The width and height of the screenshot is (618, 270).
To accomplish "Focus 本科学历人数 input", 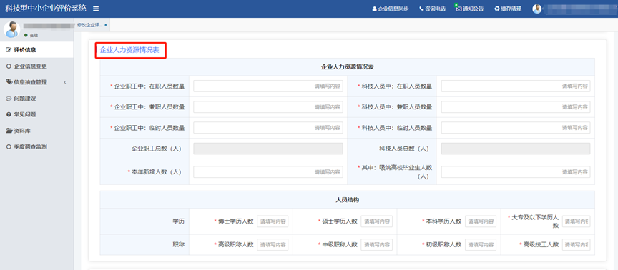I will [x=481, y=221].
